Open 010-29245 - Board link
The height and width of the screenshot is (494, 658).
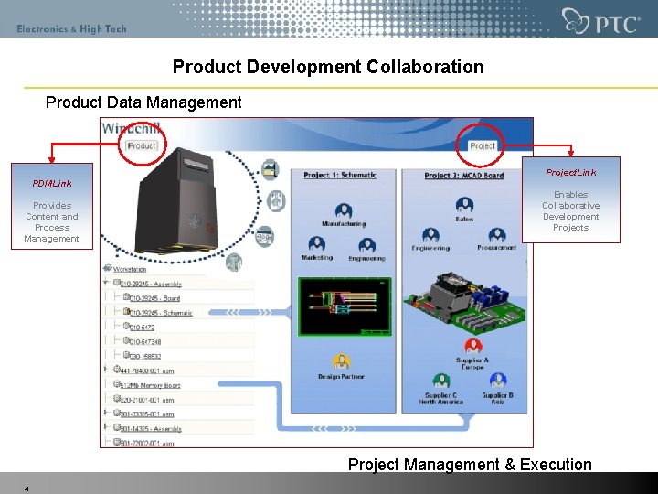[x=154, y=298]
